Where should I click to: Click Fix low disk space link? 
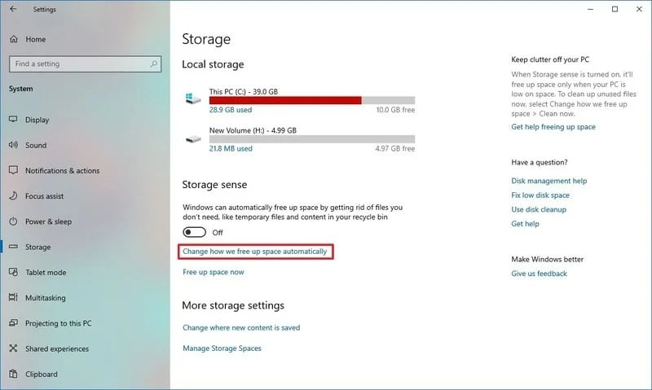click(x=540, y=195)
